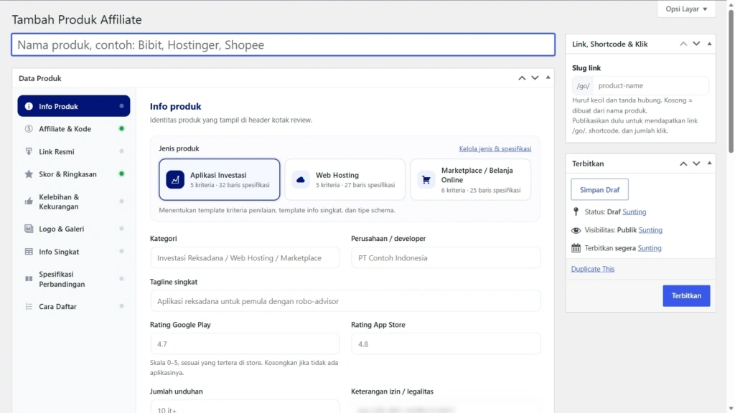Screen dimensions: 735x413
Task: Move Terbitkan panel down
Action: [x=696, y=163]
